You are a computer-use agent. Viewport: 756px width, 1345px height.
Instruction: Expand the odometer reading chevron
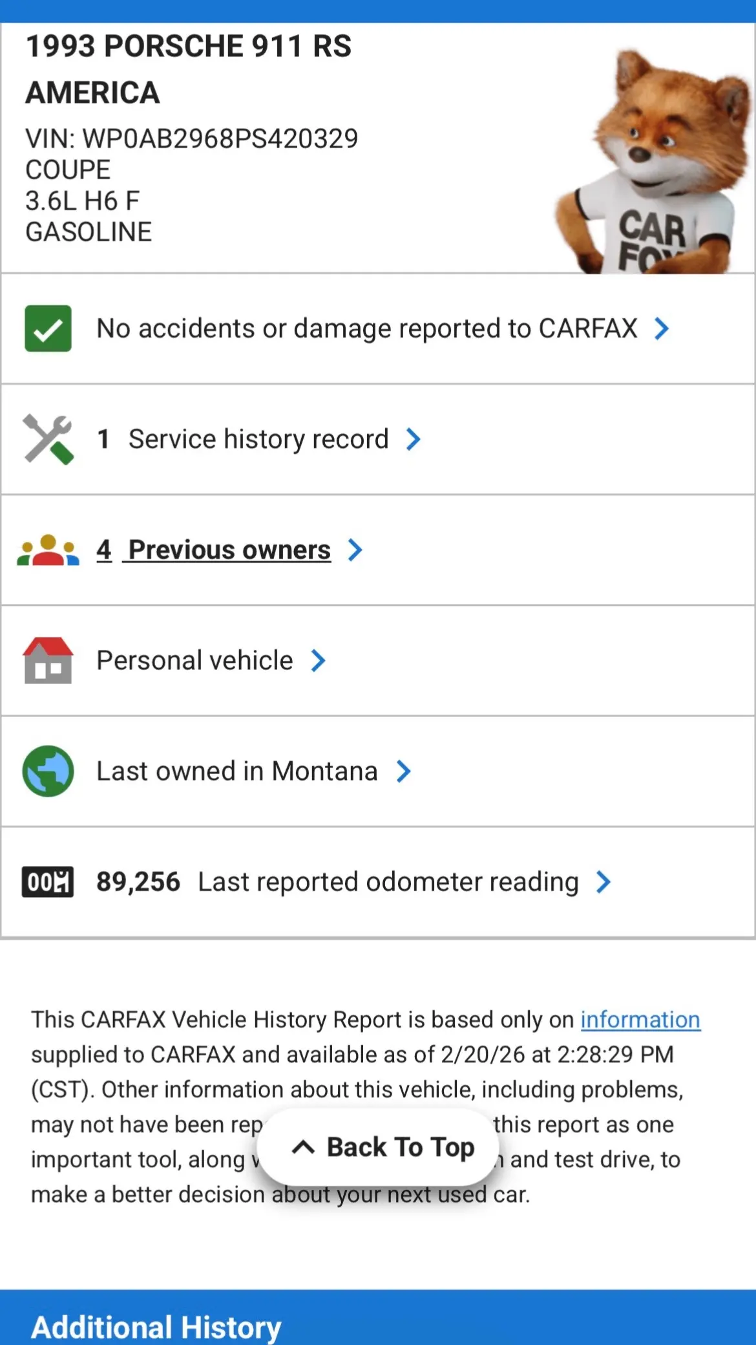603,882
